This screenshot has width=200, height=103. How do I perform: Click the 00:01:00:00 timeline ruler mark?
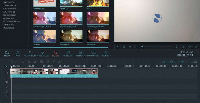(48, 66)
